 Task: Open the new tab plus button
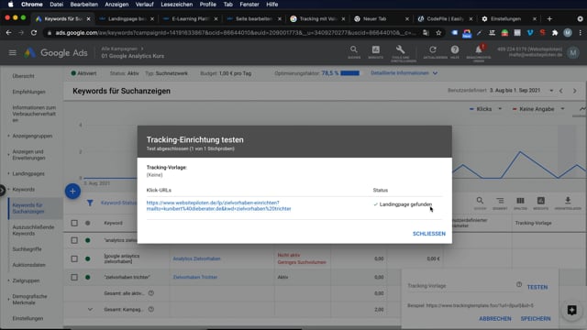tap(549, 18)
